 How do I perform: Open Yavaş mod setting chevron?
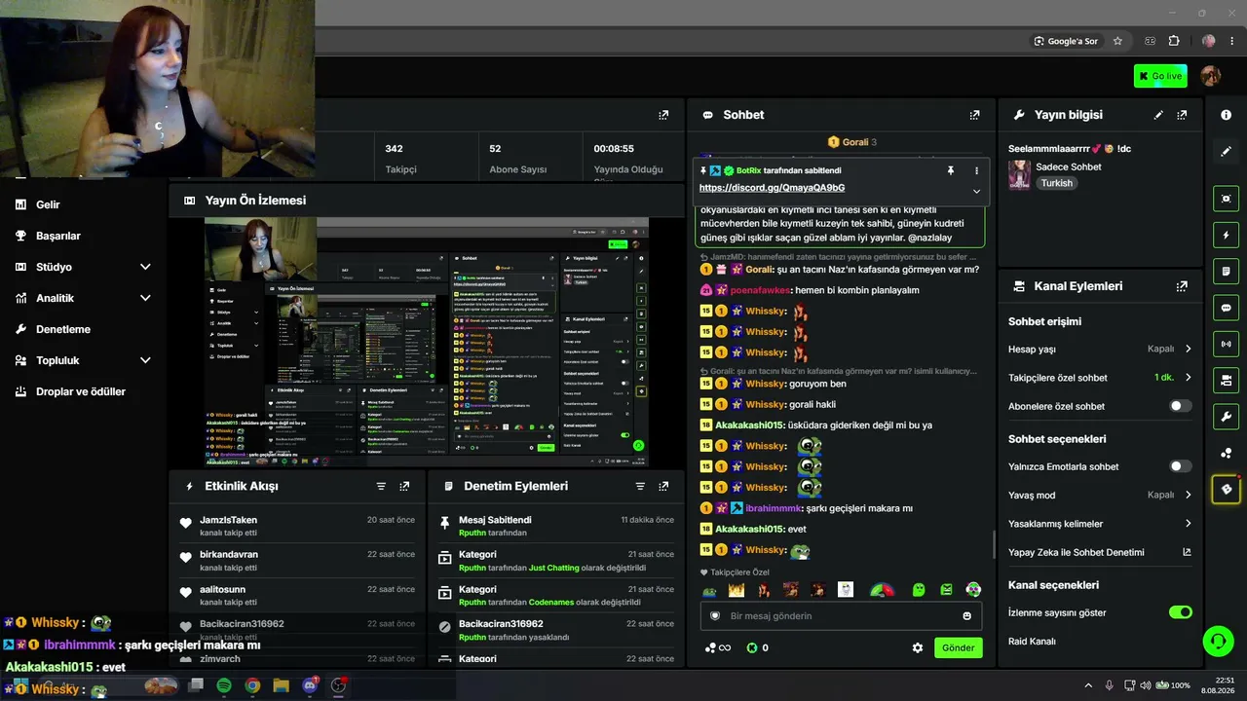(1188, 495)
